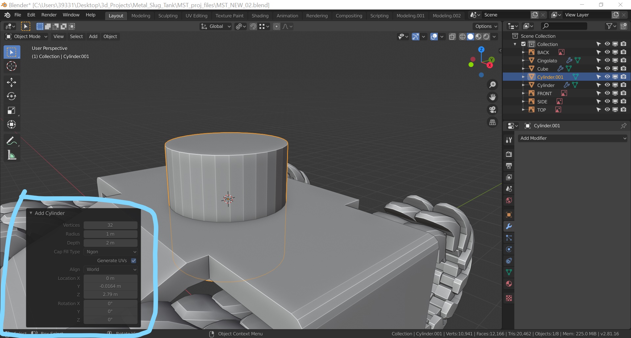Click the Vertices value field
631x338 pixels.
click(x=110, y=225)
